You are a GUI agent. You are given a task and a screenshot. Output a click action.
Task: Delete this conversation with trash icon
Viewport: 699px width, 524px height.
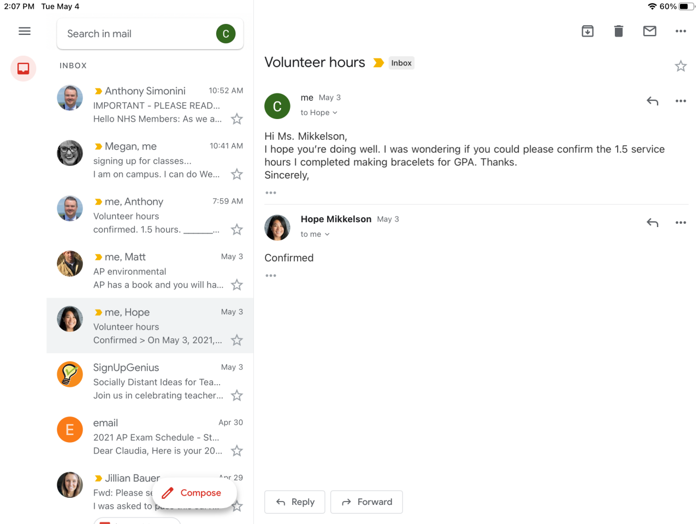click(x=619, y=31)
